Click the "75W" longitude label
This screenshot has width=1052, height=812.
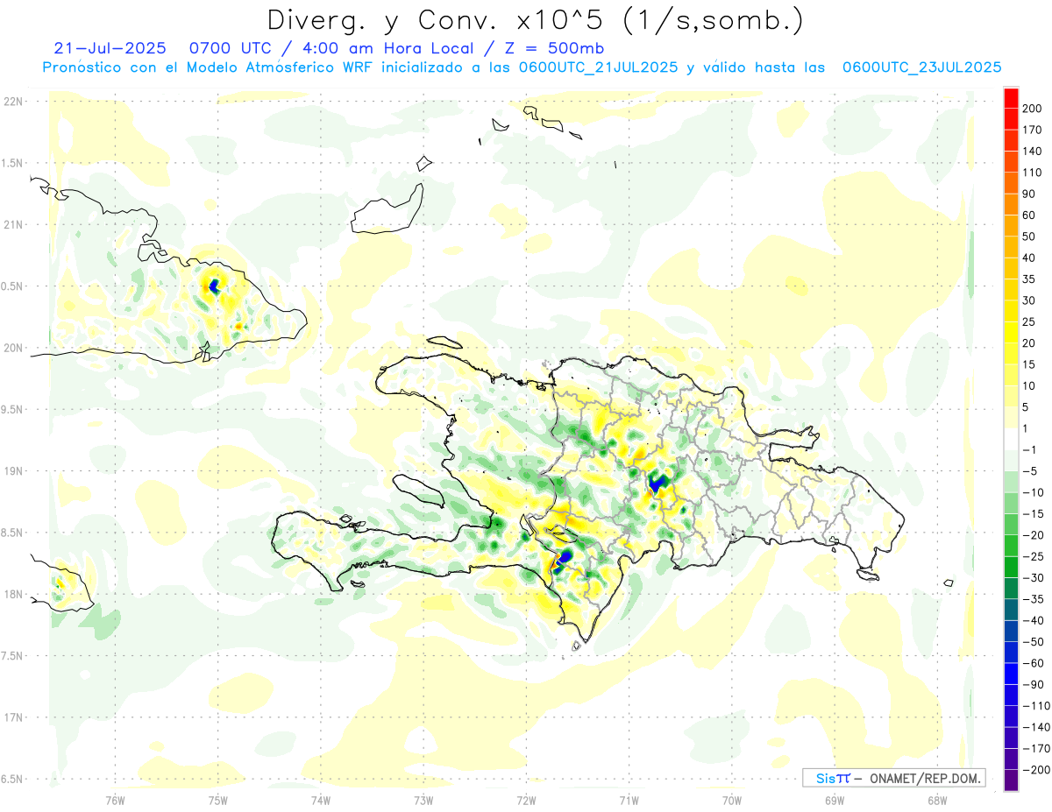218,800
